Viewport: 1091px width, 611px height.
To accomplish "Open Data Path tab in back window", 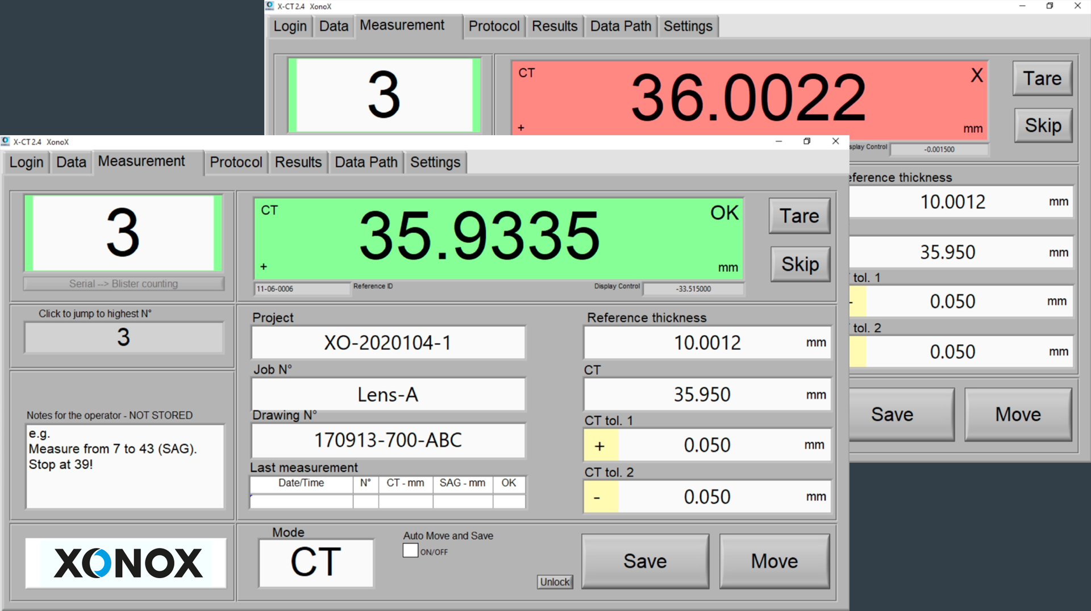I will coord(621,26).
